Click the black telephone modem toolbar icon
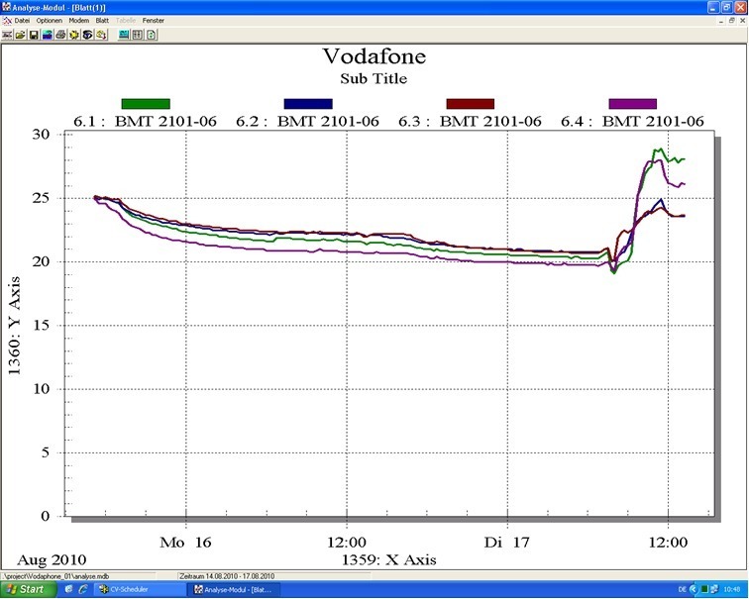Image resolution: width=749 pixels, height=599 pixels. pos(87,35)
